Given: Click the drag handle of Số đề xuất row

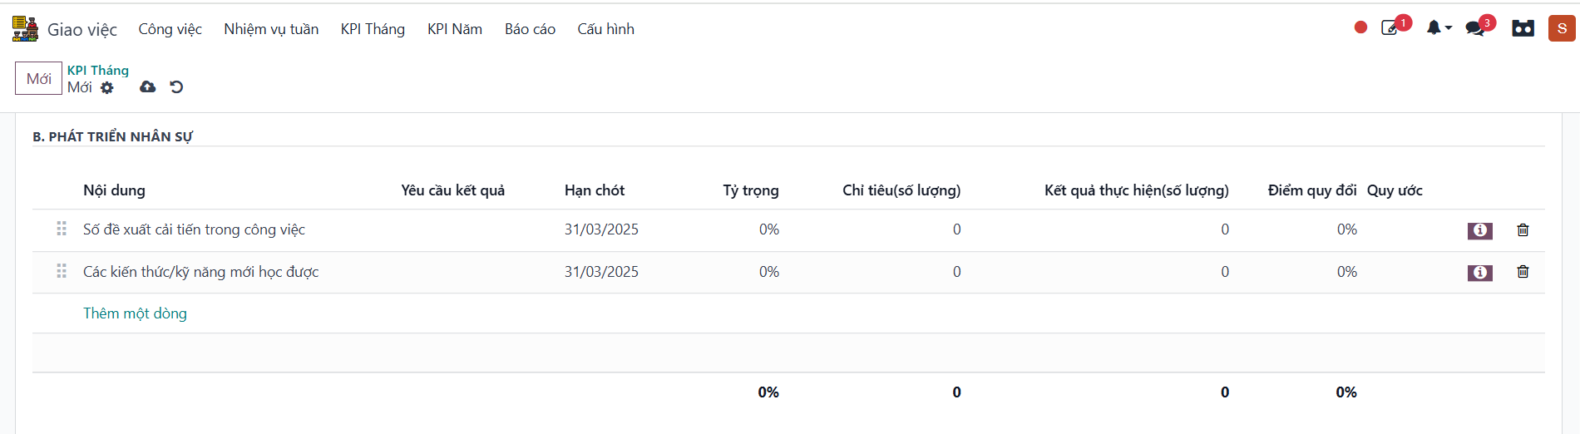Looking at the screenshot, I should 62,229.
